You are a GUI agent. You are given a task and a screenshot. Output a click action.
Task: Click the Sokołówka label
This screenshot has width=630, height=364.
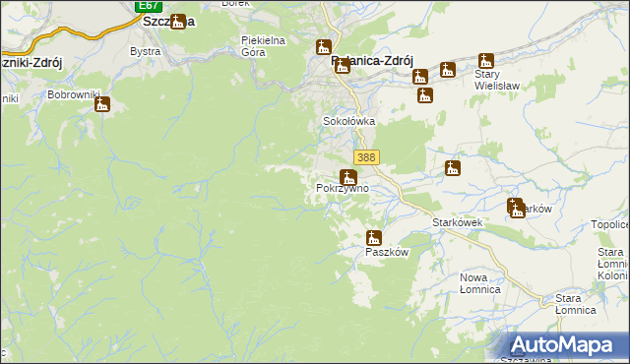349,121
